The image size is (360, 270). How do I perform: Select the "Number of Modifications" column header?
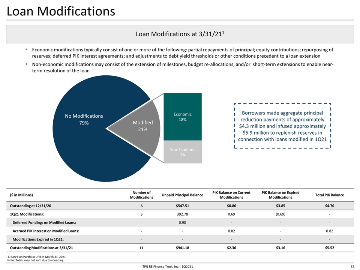click(x=141, y=195)
